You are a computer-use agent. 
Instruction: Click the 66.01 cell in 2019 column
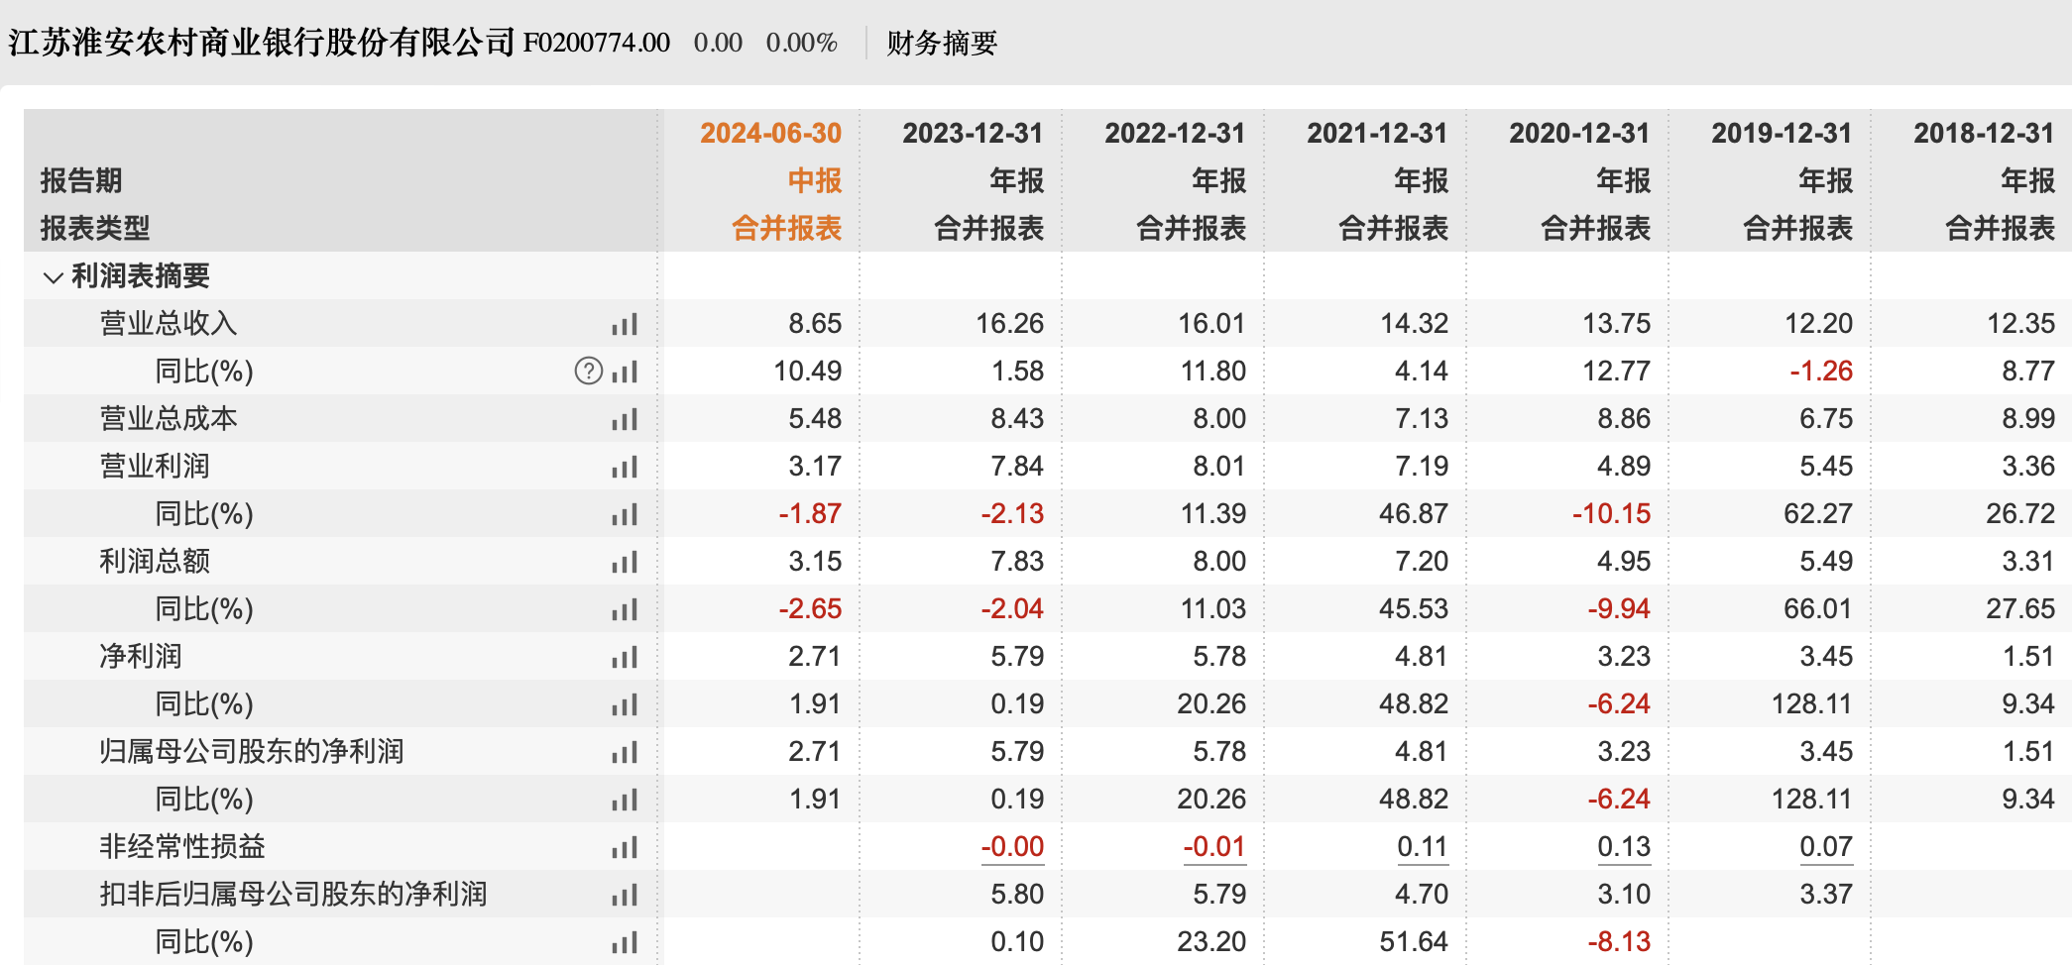[x=1818, y=609]
